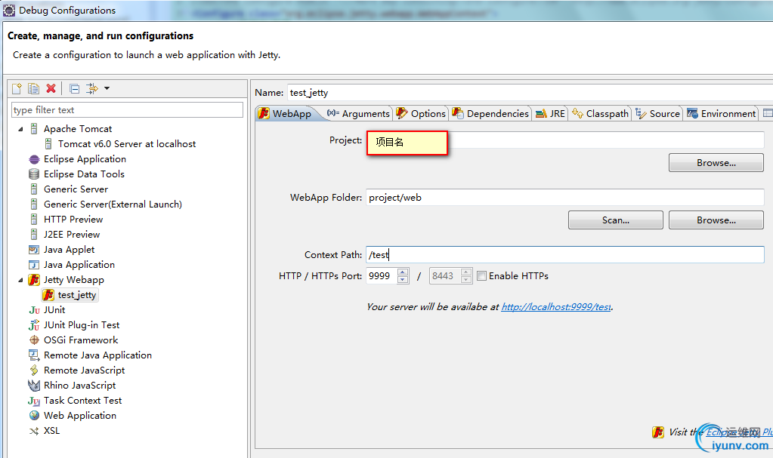The width and height of the screenshot is (773, 458).
Task: Click the J2EE Preview icon
Action: tap(34, 235)
